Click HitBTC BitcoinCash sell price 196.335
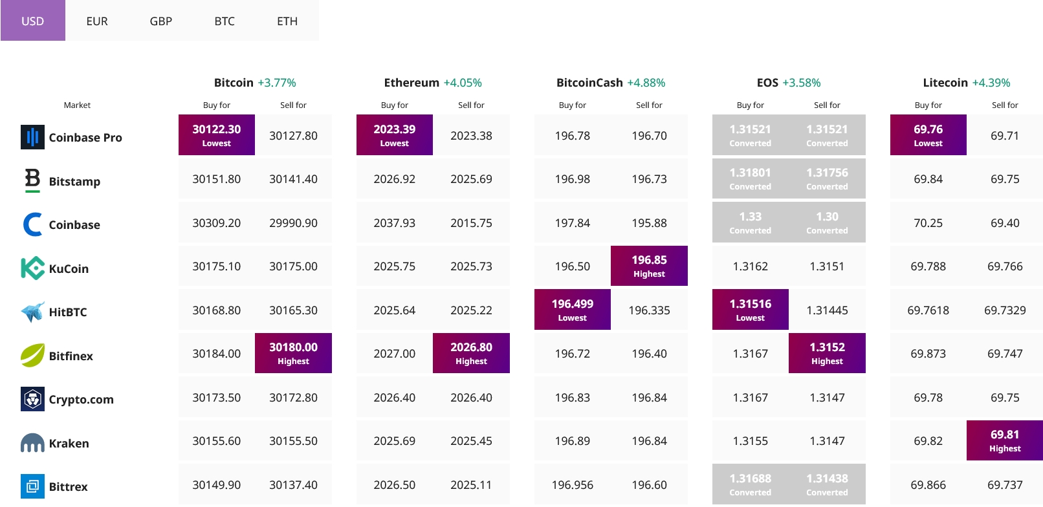Screen dimensions: 1043x507 [x=649, y=310]
